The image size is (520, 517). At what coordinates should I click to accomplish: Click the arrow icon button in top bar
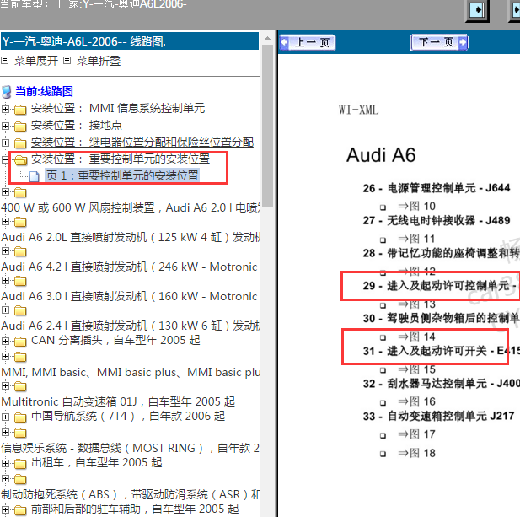(x=477, y=10)
